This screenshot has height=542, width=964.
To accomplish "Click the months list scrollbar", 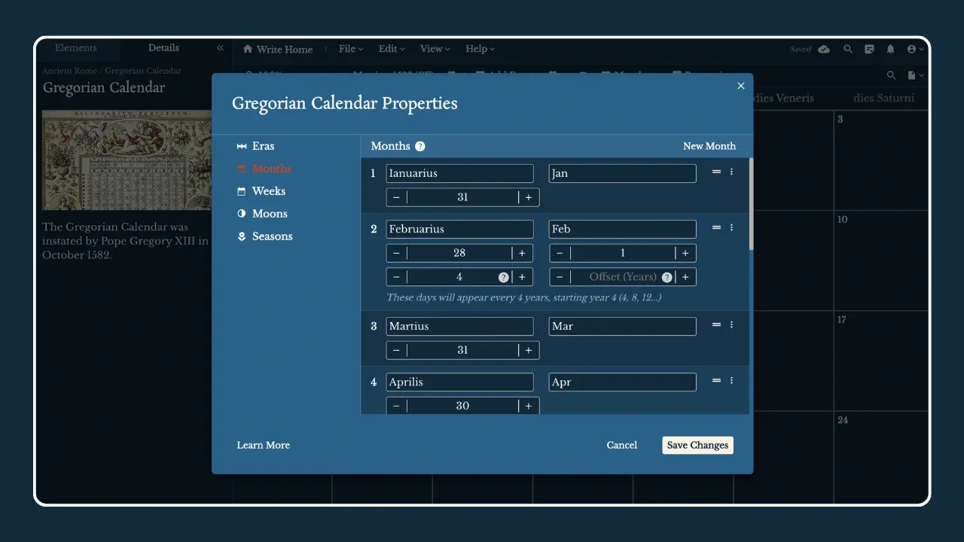I will click(x=751, y=203).
